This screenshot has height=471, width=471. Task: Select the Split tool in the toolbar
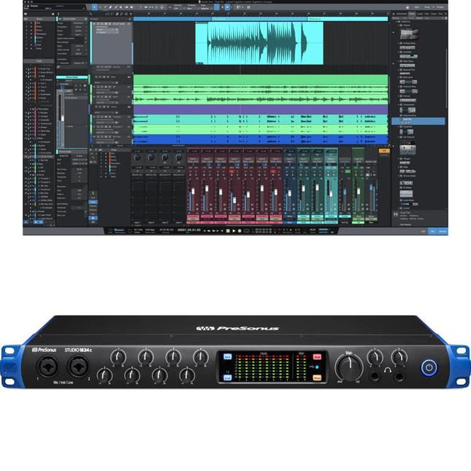(x=105, y=7)
